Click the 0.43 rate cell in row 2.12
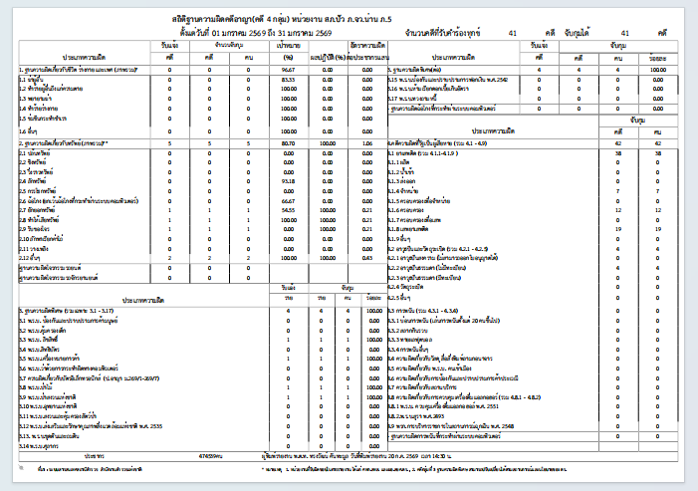Viewport: 698px width, 491px height. click(367, 258)
